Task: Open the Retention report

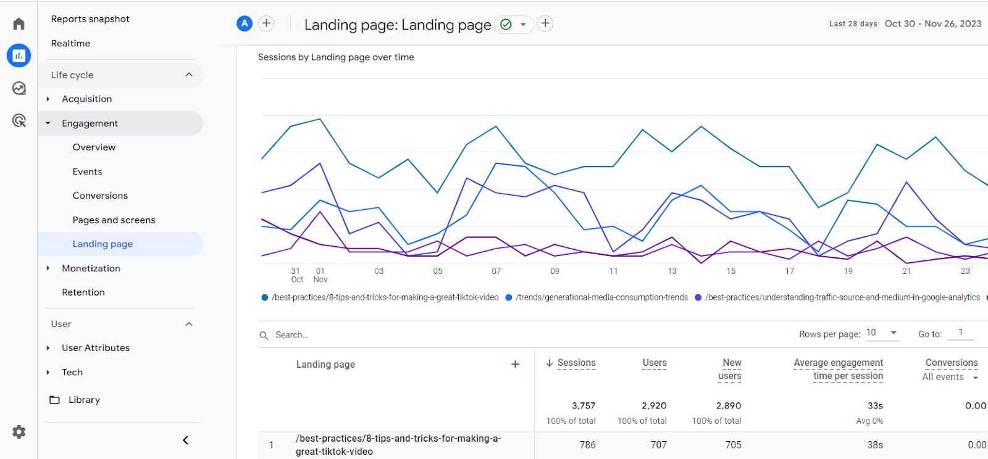Action: pos(83,292)
